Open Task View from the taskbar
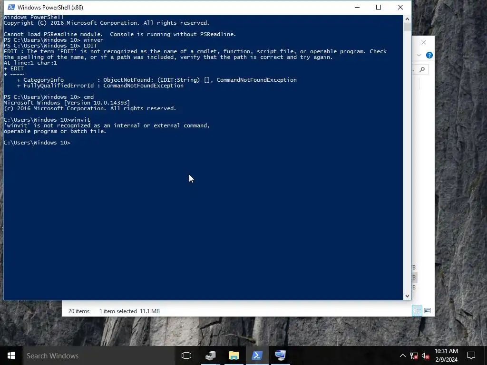The image size is (487, 365). click(x=186, y=355)
